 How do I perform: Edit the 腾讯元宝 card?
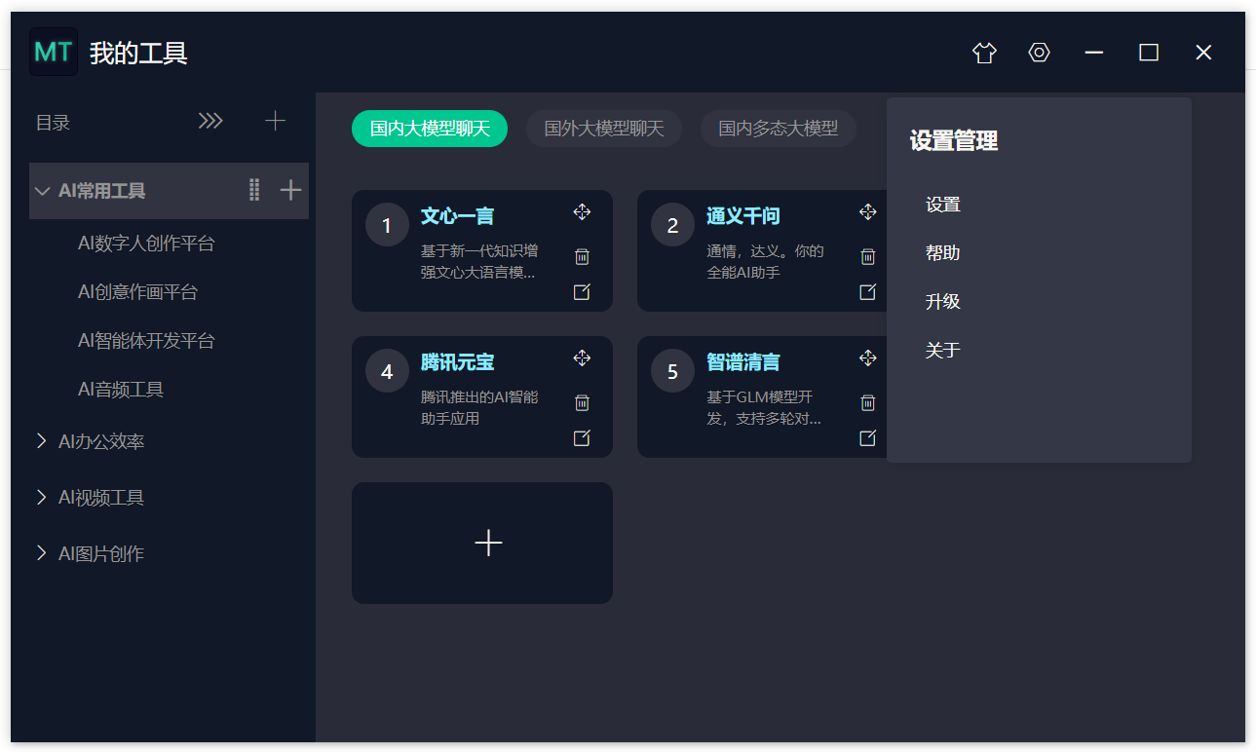tap(582, 438)
